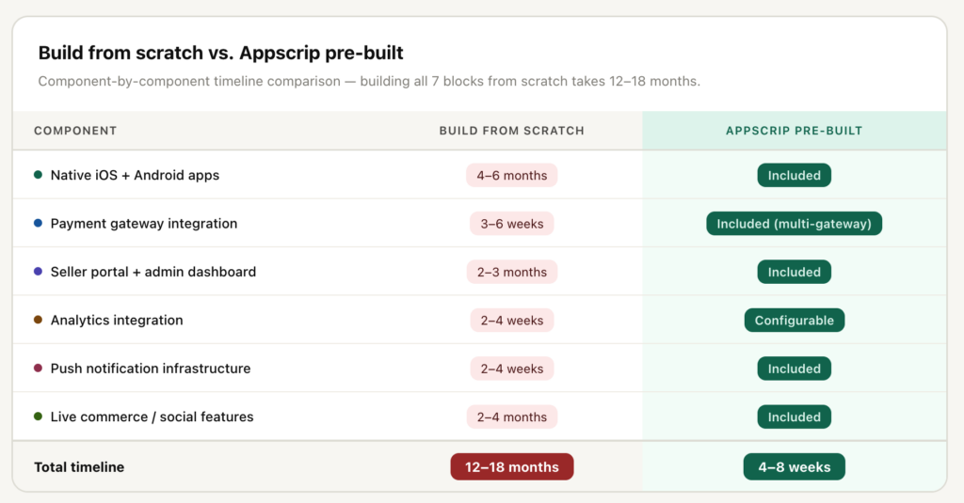Click the purple dot beside Seller portal
The image size is (964, 503).
38,272
